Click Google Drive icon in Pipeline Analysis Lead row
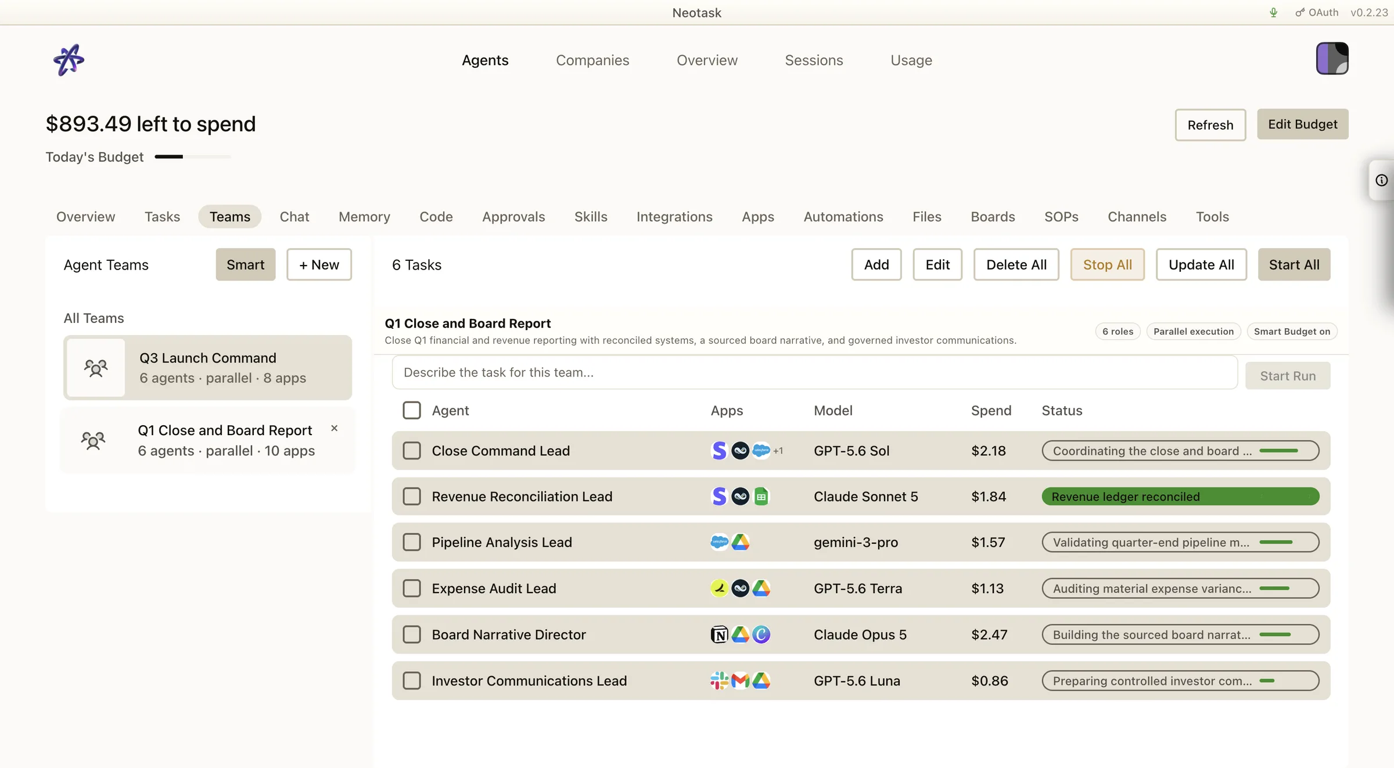 click(x=740, y=542)
